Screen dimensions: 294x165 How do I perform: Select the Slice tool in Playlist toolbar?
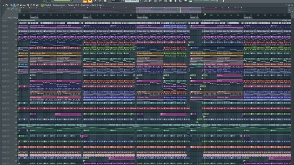[27, 5]
